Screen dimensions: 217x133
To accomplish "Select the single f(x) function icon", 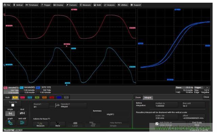I will [x=10, y=113].
